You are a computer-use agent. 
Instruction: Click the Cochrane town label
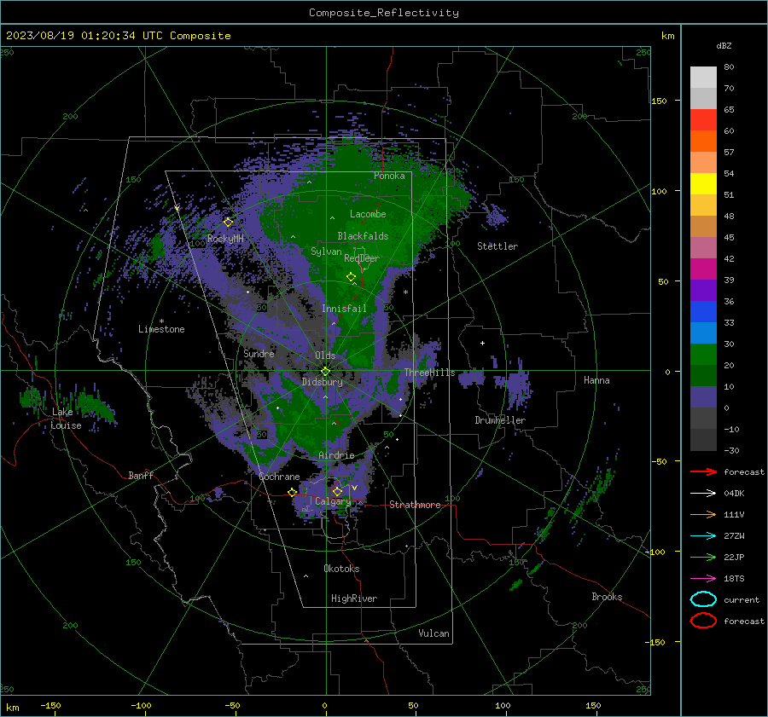coord(279,477)
